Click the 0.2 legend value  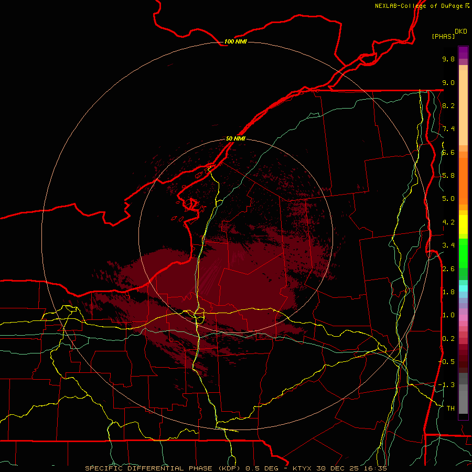(448, 339)
